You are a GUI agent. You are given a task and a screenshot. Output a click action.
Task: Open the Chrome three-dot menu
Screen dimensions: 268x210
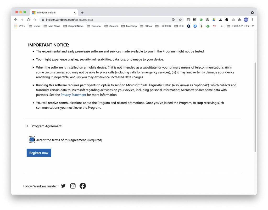(x=252, y=20)
